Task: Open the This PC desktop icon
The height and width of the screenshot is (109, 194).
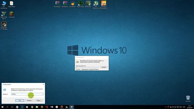Action: coord(4,5)
